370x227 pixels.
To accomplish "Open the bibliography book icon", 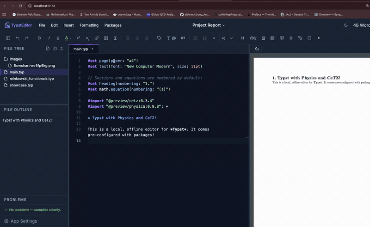I will point(309,38).
